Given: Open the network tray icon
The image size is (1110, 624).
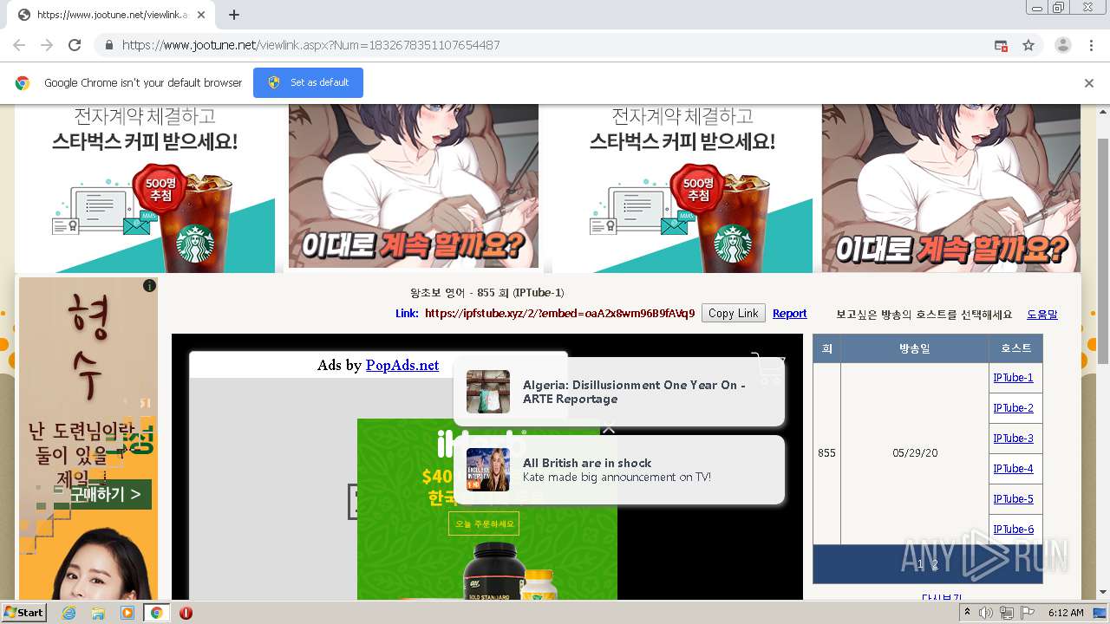Looking at the screenshot, I should coord(1007,613).
